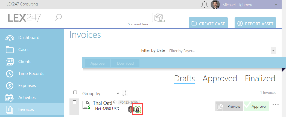The height and width of the screenshot is (117, 286).
Task: Click the sort A-Z order icon
Action: 124,93
